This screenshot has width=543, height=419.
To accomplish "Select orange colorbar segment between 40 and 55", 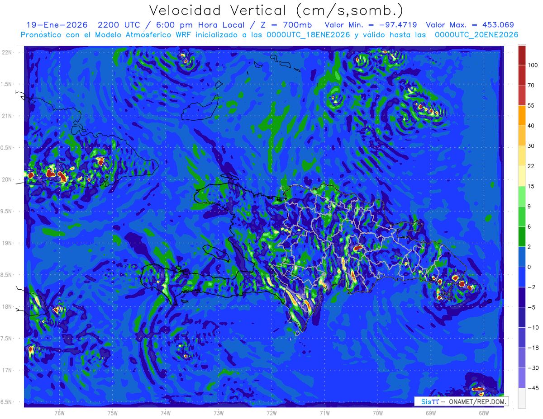I will click(522, 115).
